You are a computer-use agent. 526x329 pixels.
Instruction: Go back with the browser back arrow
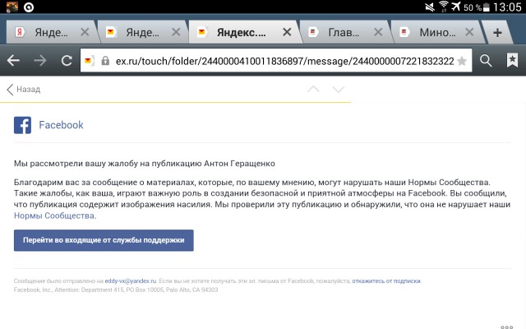(13, 61)
